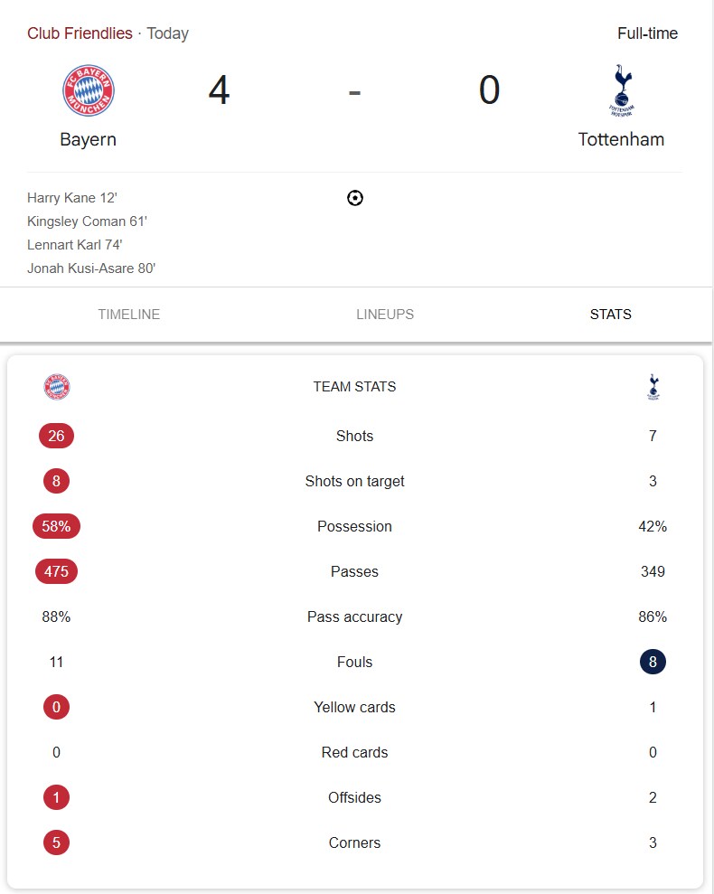Select the soccer ball goals icon
This screenshot has height=894, width=714.
click(354, 197)
